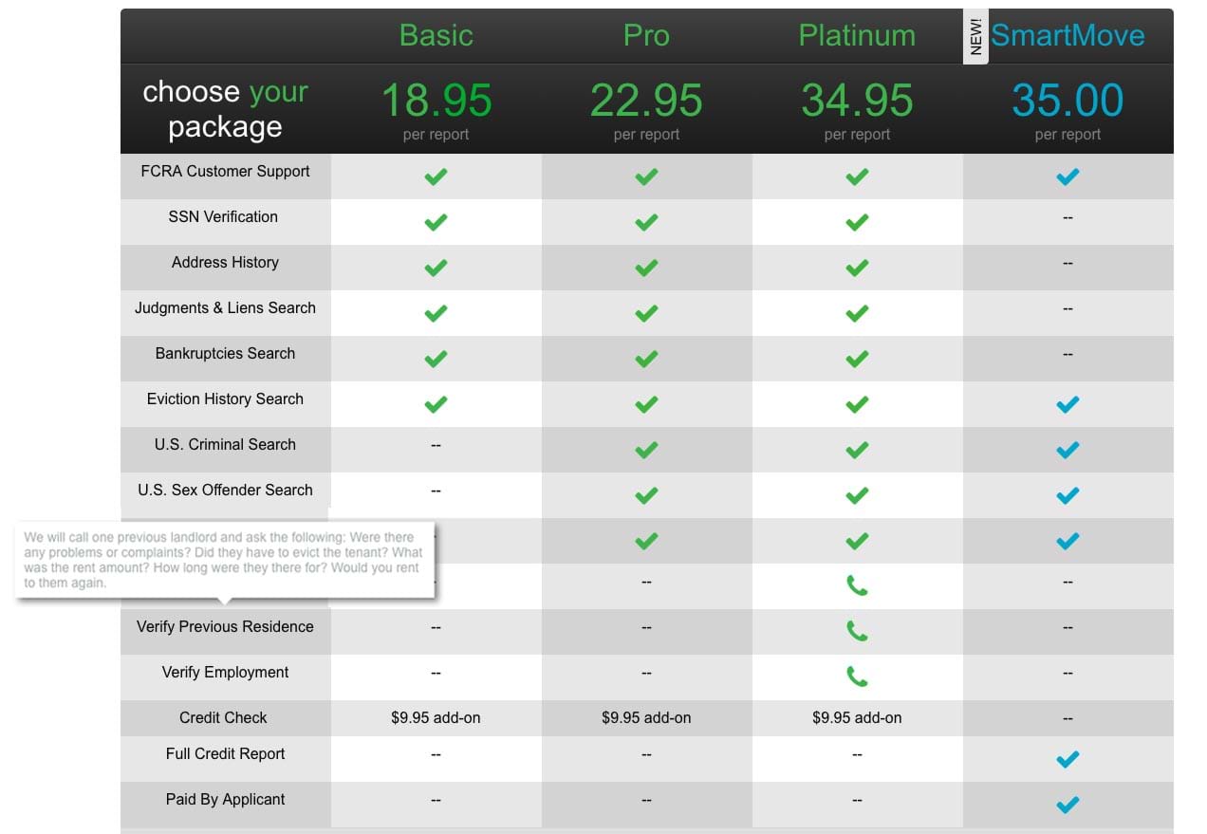The image size is (1207, 834).
Task: Click the Bankruptcies Search row label
Action: pyautogui.click(x=225, y=353)
